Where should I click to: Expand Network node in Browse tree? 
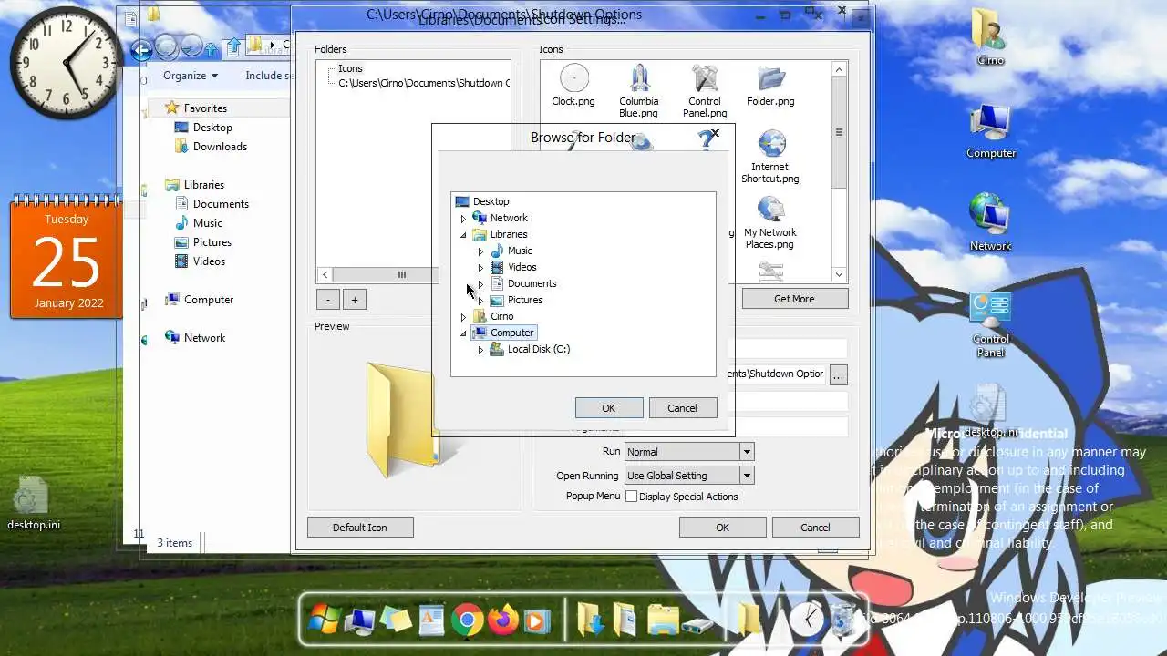pos(463,219)
